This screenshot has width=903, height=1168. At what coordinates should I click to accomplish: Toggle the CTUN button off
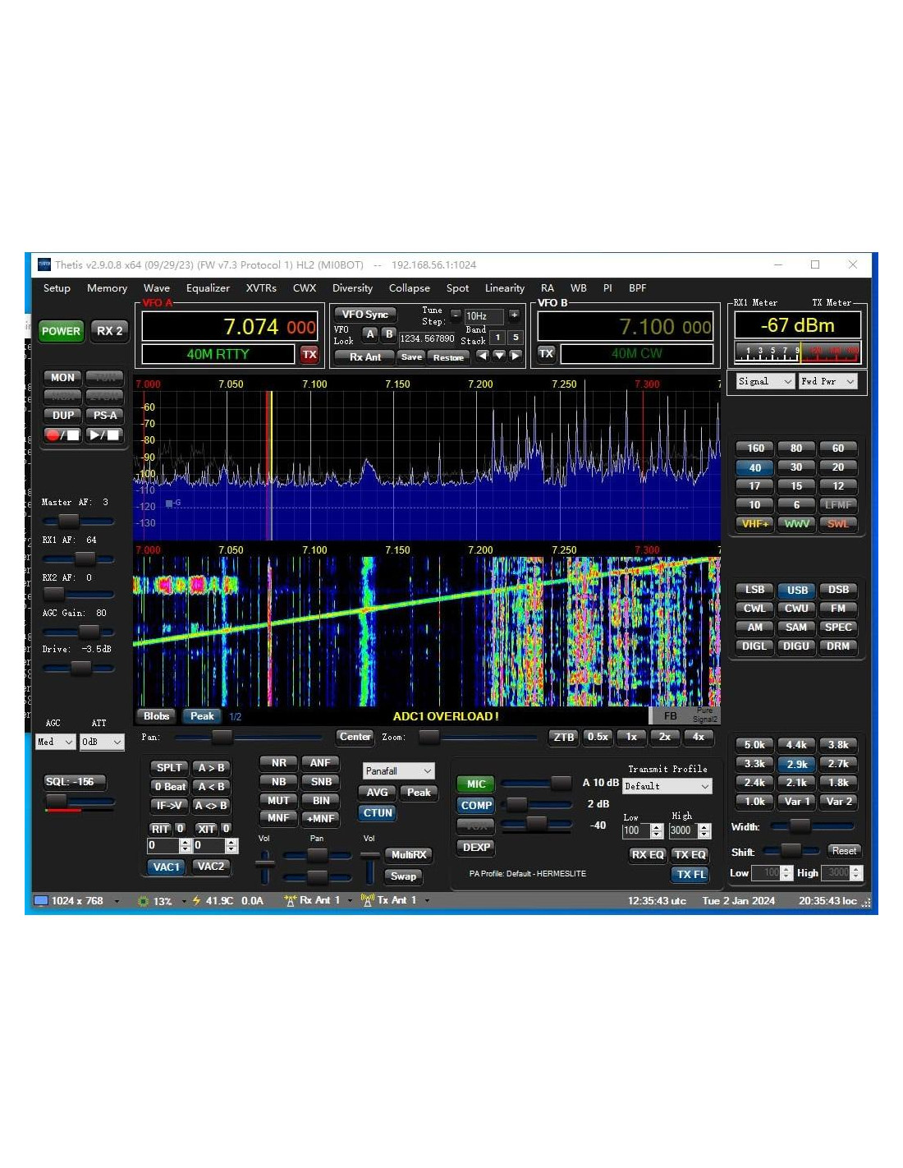378,813
